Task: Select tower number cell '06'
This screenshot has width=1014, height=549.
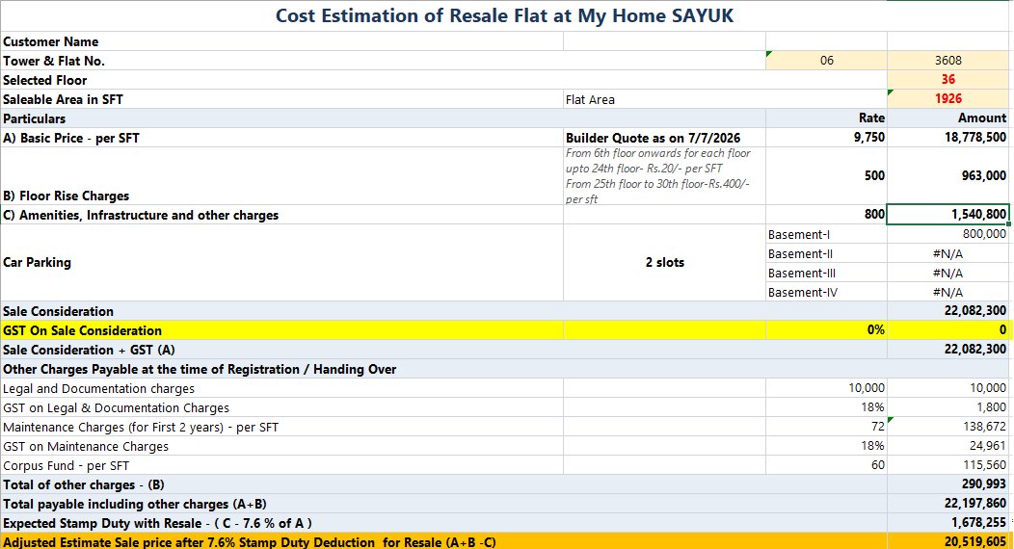Action: click(x=826, y=60)
